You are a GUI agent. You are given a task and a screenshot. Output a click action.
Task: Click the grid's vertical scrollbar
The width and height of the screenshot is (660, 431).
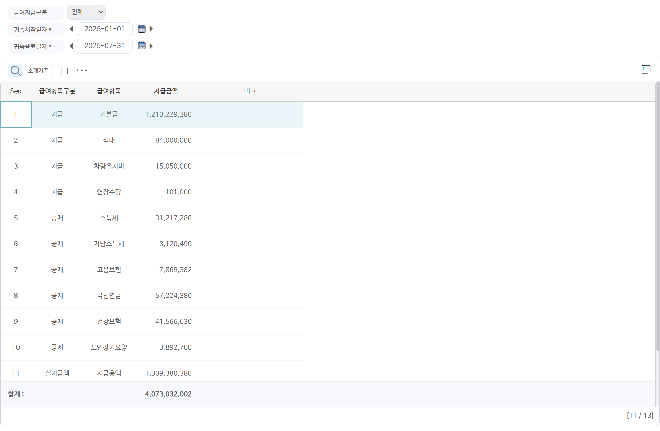click(657, 216)
